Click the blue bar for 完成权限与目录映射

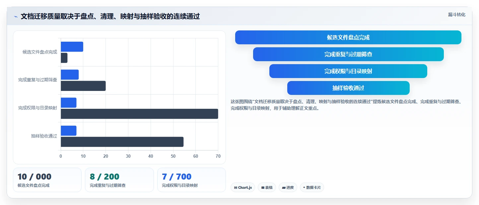pyautogui.click(x=69, y=102)
